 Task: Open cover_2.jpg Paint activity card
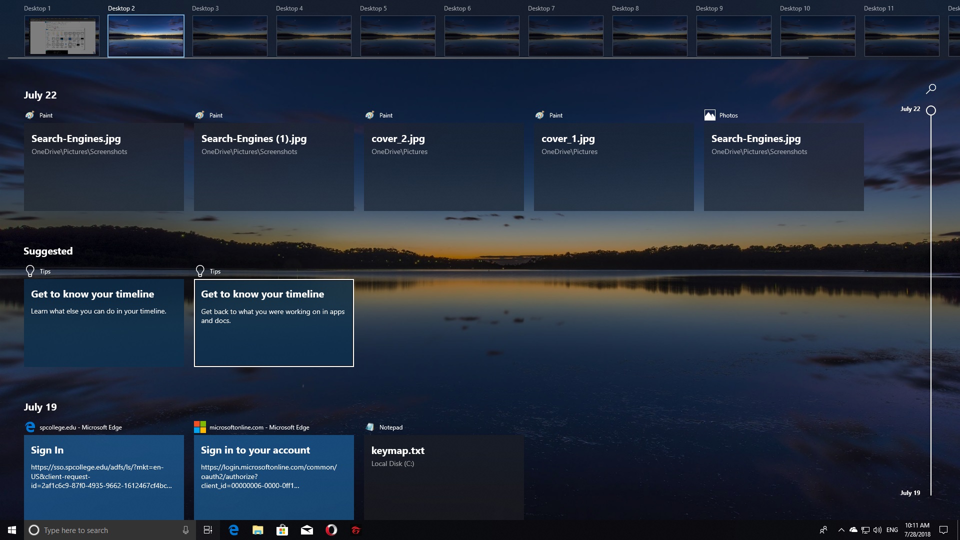(x=444, y=167)
